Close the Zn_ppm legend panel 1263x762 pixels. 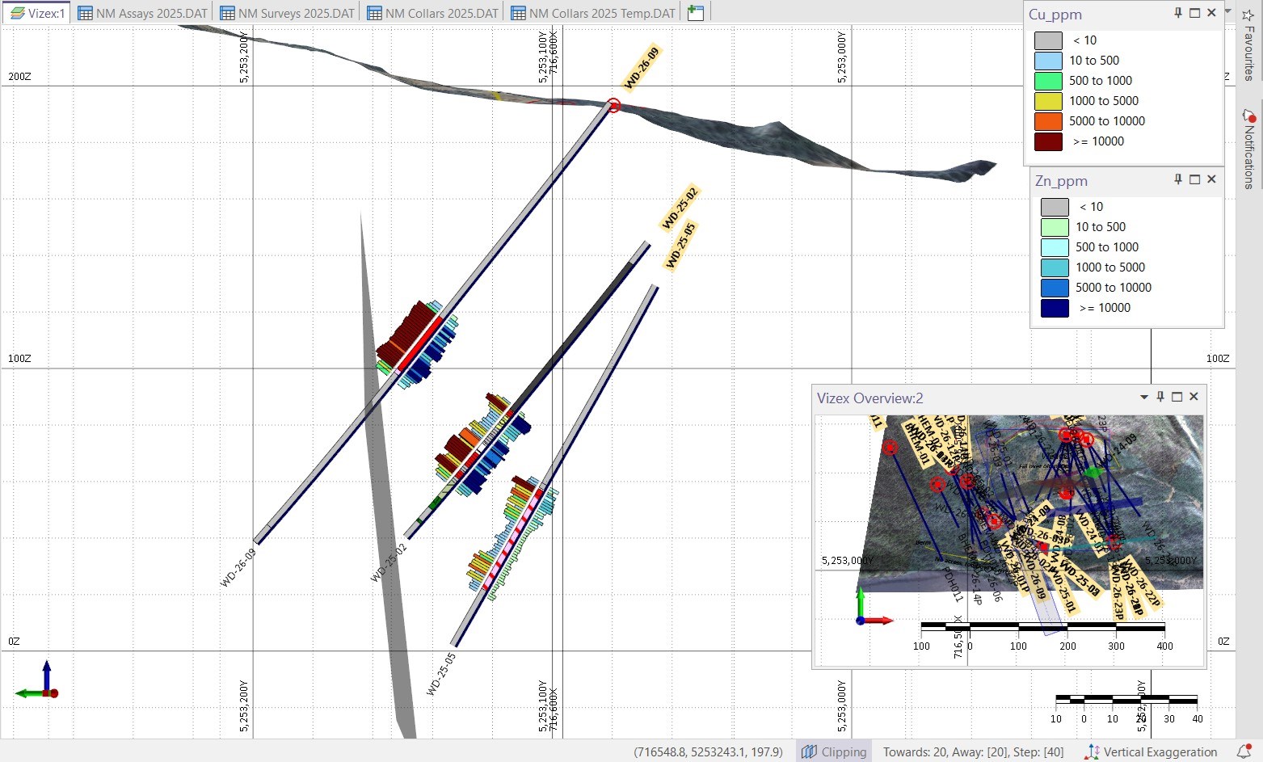pyautogui.click(x=1211, y=179)
